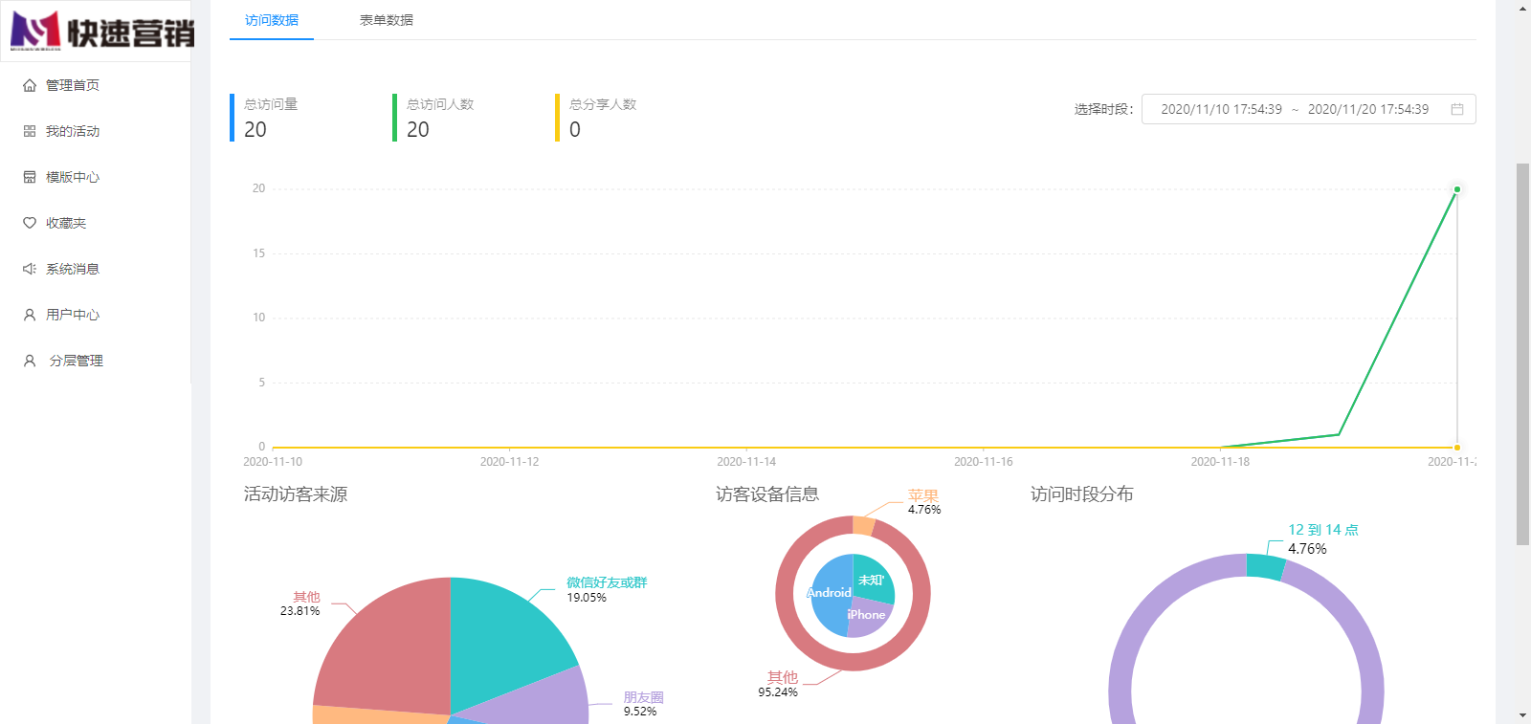This screenshot has width=1531, height=724.
Task: Click the 苹果 4.76% orange ring segment
Action: pyautogui.click(x=863, y=526)
